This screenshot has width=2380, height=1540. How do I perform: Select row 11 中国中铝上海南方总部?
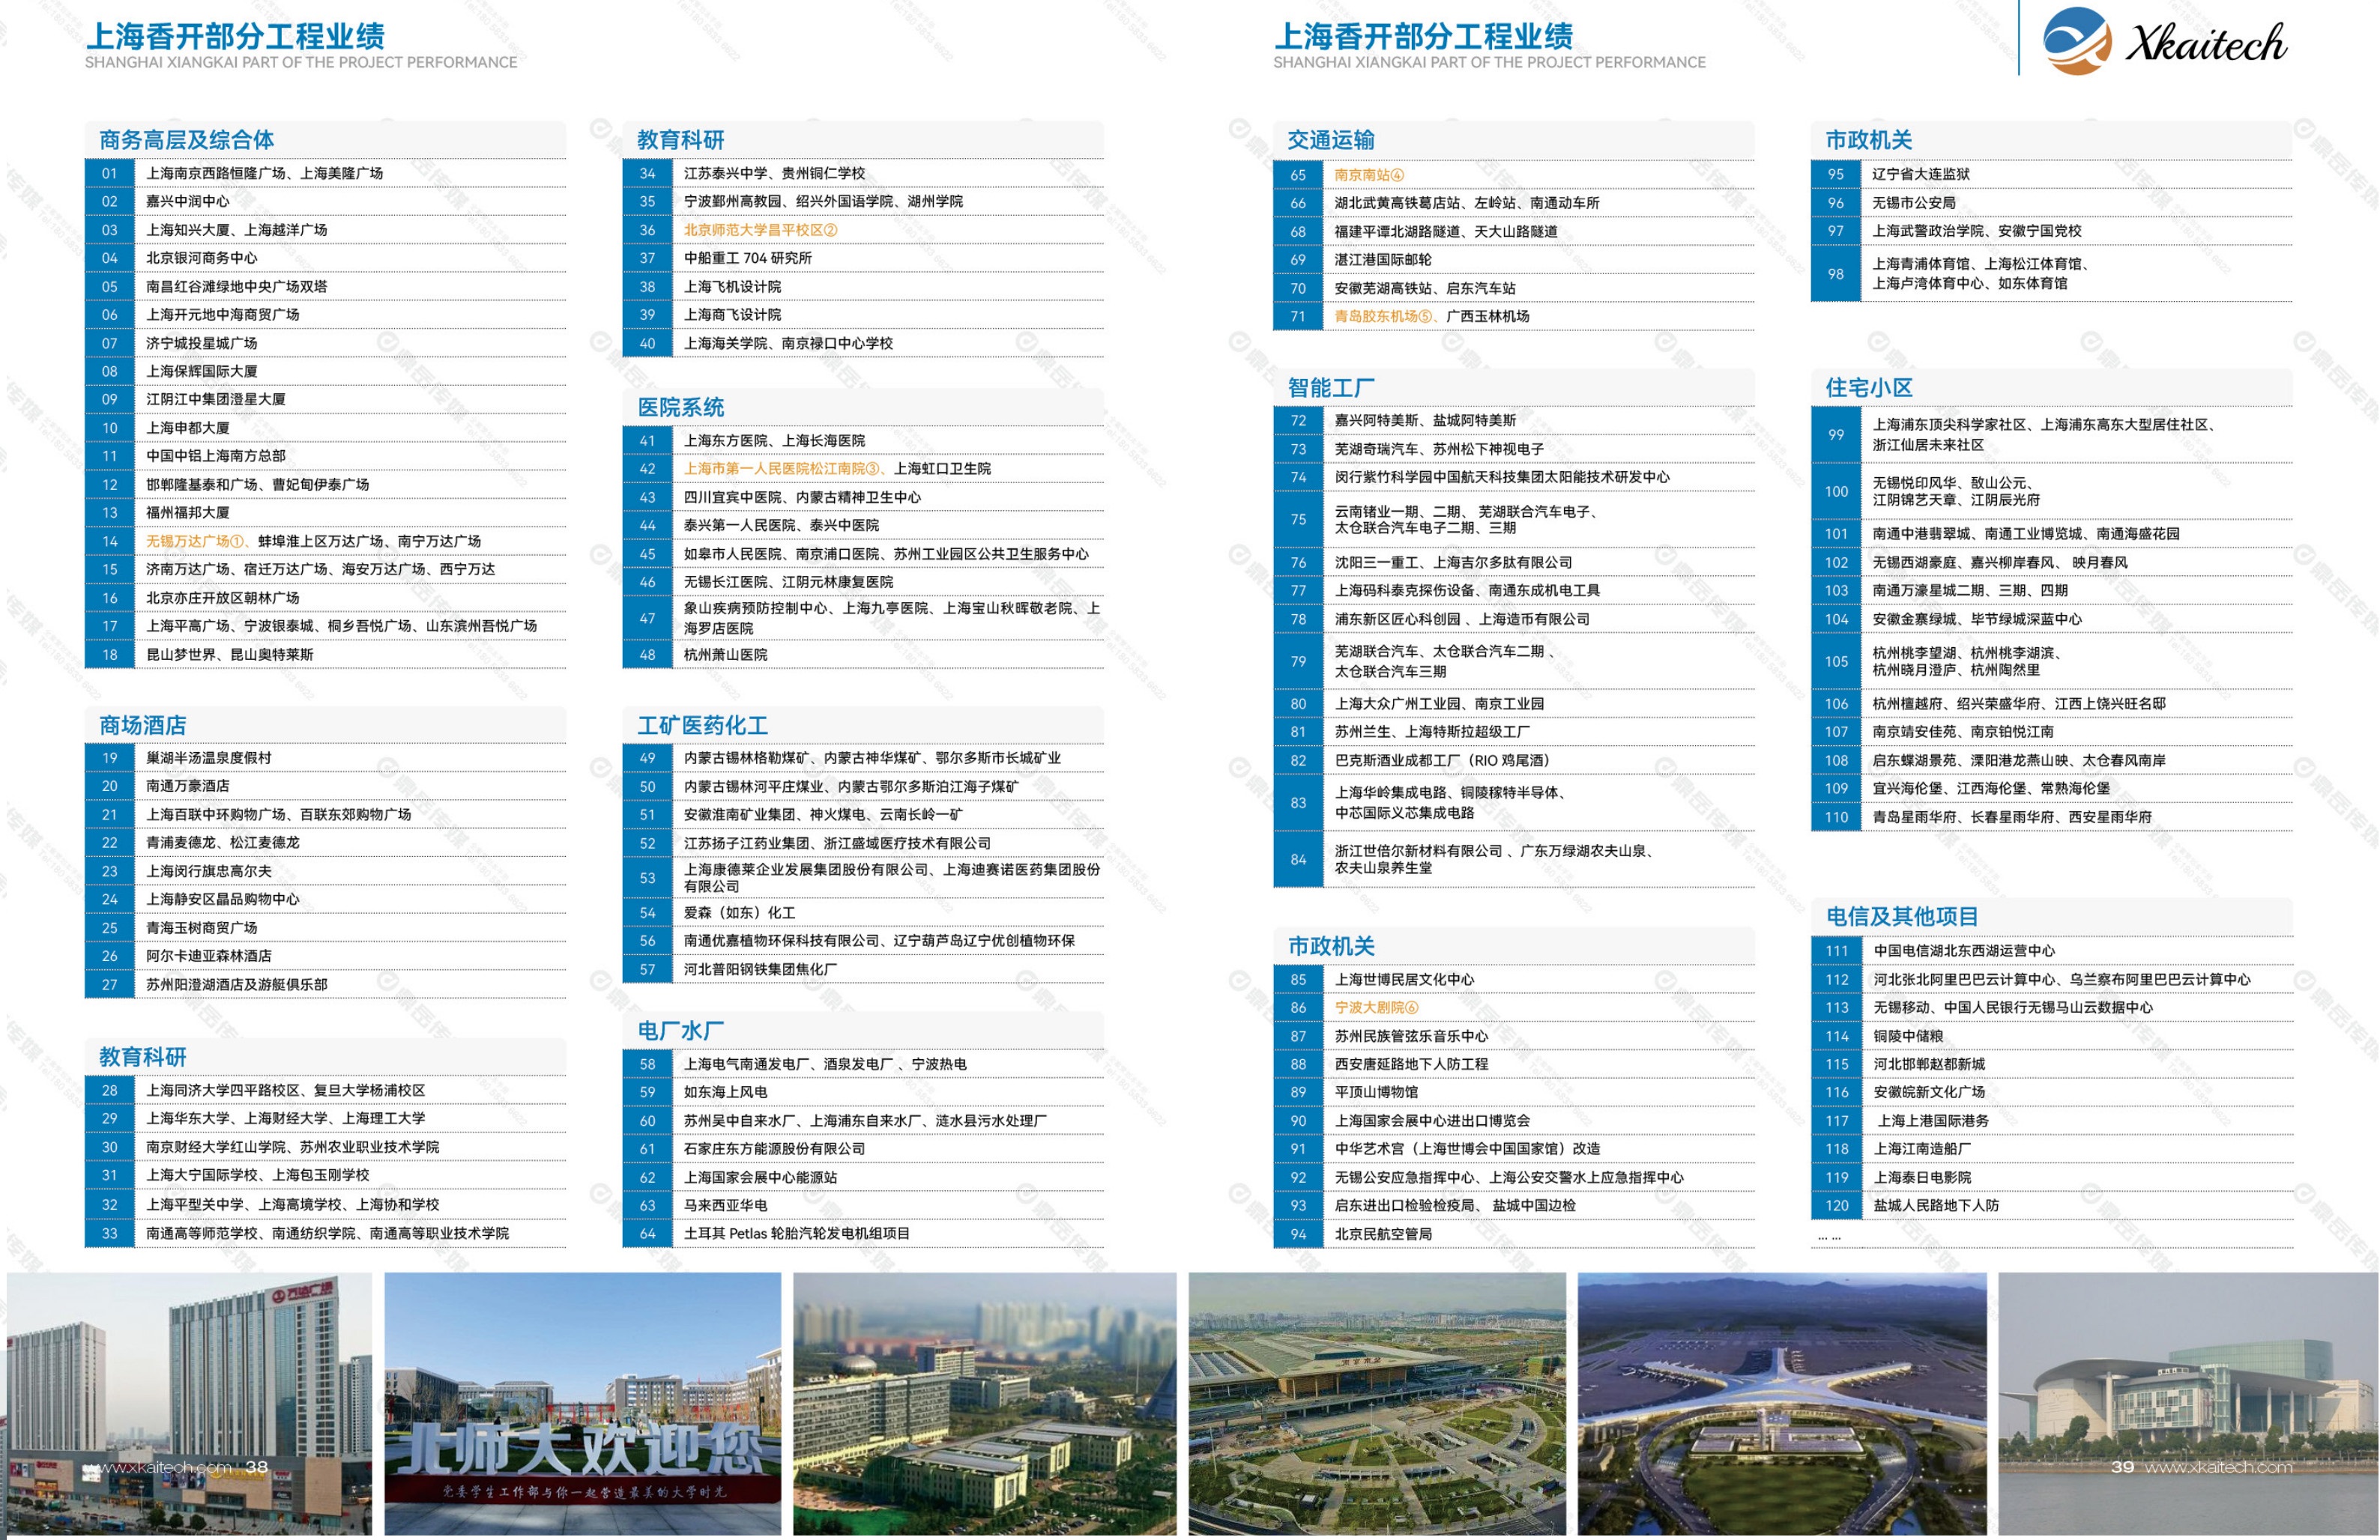325,455
